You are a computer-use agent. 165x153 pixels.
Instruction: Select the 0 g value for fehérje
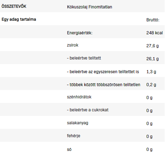pos(149,137)
